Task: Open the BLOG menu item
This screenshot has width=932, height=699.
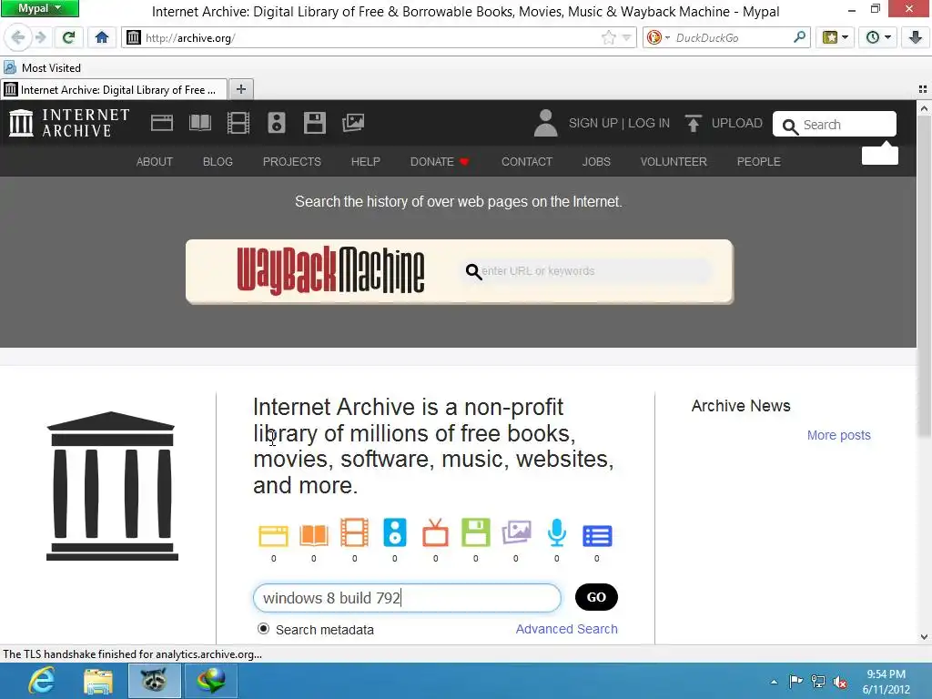Action: (x=218, y=162)
